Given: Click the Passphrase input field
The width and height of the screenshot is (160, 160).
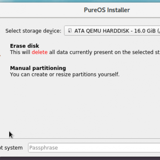Looking at the screenshot, I should tap(94, 148).
